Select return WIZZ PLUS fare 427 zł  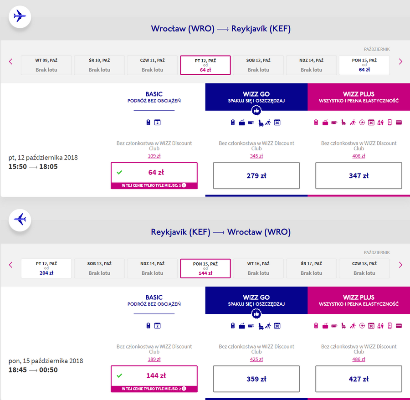359,379
